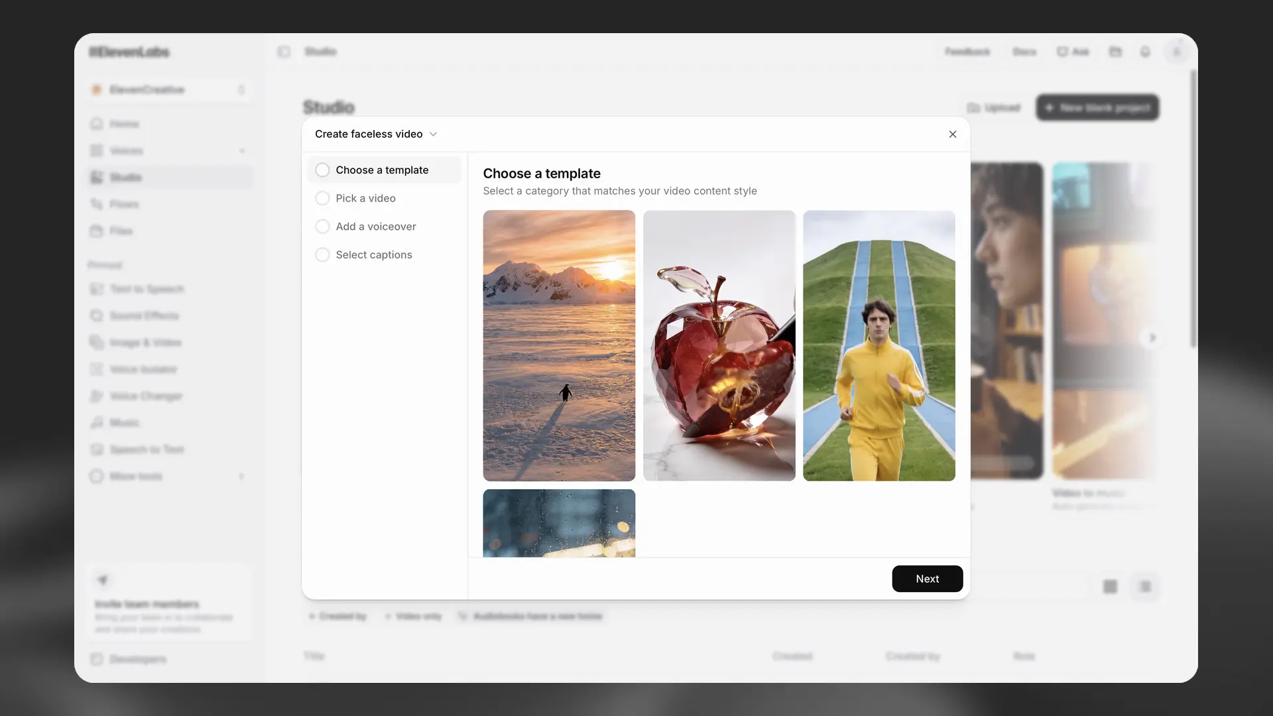Close the Create faceless video dialog
Screen dimensions: 1273x716
tap(953, 134)
